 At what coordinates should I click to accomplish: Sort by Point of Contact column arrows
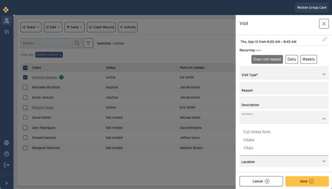pyautogui.click(x=208, y=68)
